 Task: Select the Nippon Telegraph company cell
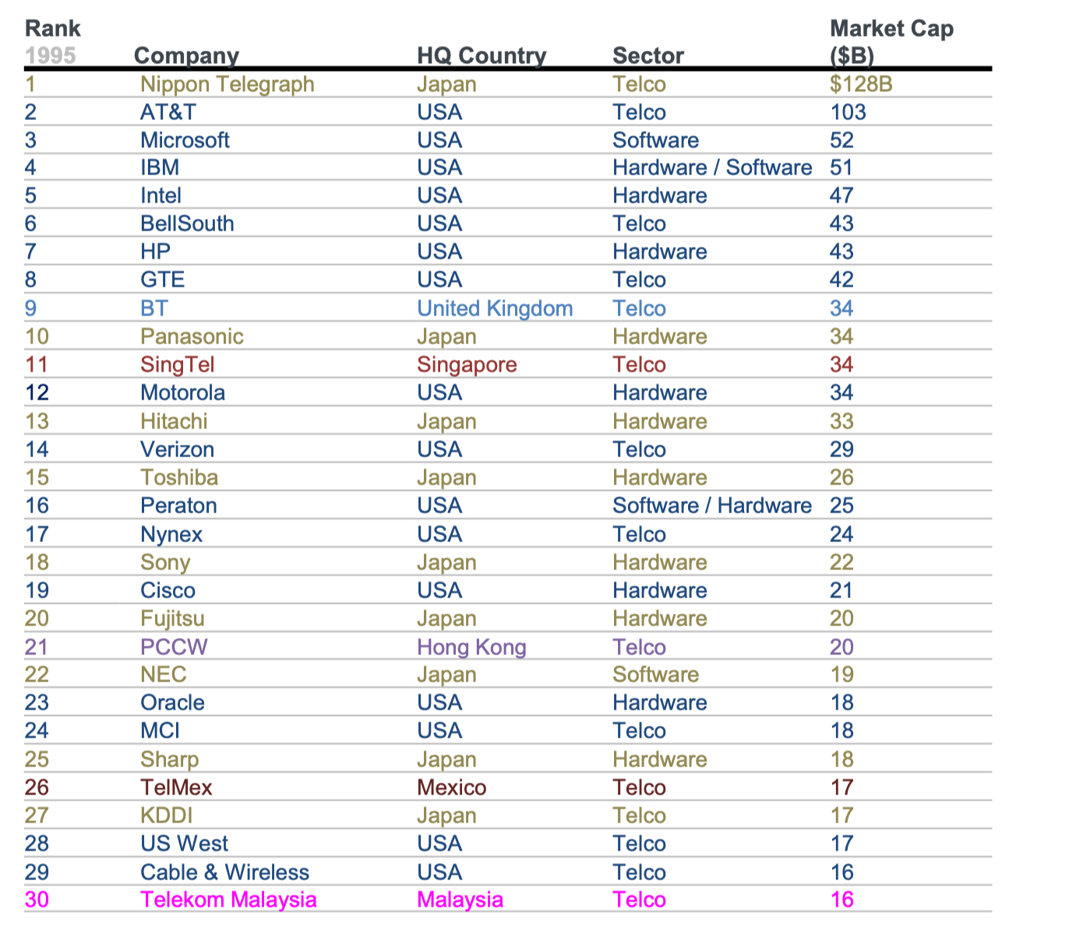[x=228, y=84]
